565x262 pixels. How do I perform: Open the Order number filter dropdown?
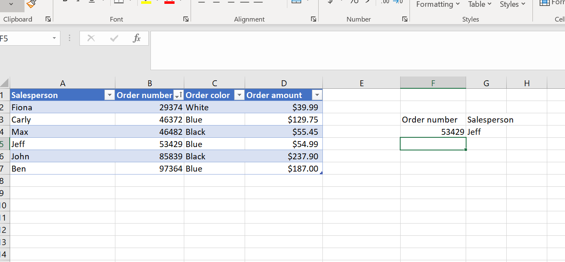[179, 95]
